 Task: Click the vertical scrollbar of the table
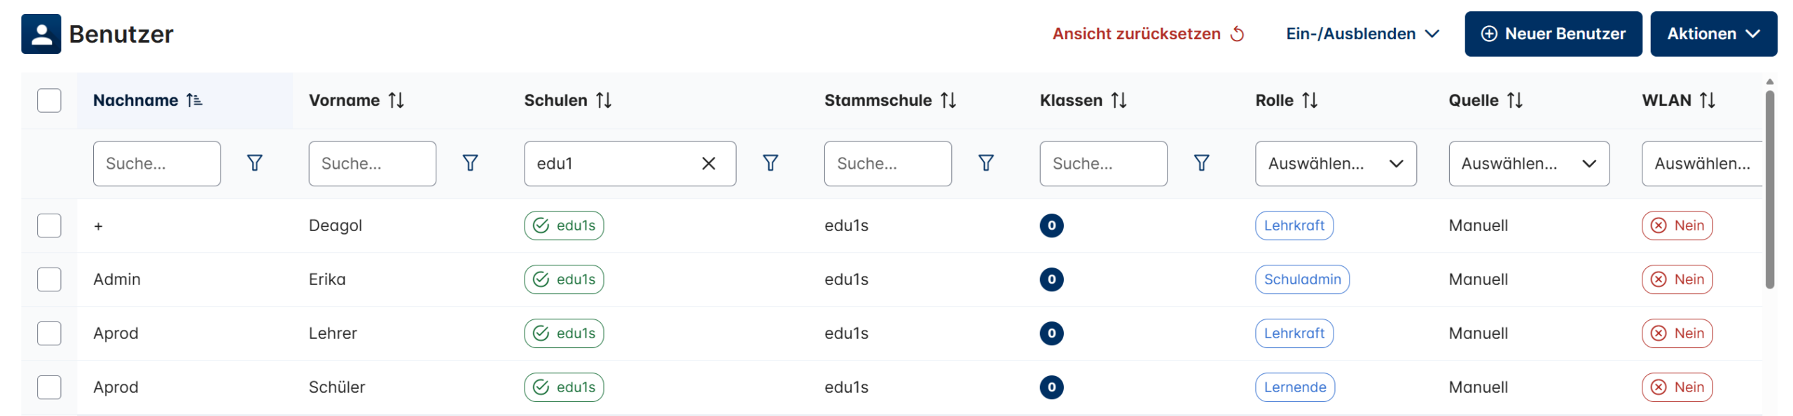(1769, 189)
